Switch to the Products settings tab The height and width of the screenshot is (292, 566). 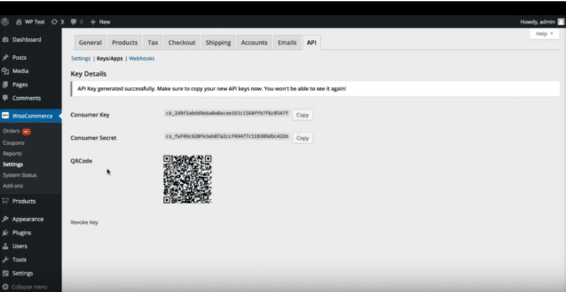pyautogui.click(x=124, y=43)
